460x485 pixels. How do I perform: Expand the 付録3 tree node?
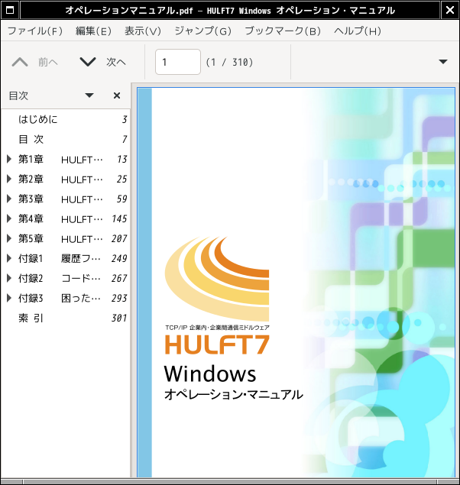[9, 298]
